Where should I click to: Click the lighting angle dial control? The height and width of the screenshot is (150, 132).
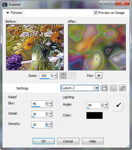point(117,106)
